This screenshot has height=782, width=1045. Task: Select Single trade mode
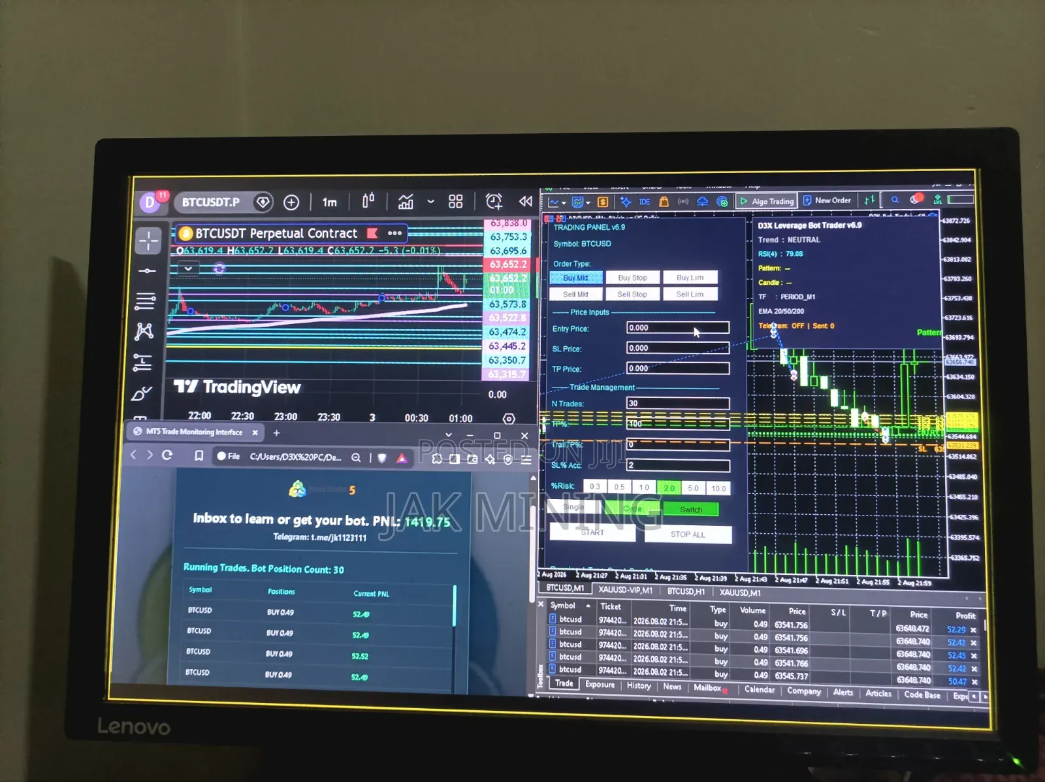(573, 507)
